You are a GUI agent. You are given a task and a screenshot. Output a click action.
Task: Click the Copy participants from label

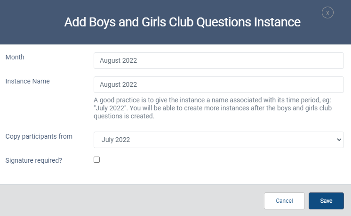39,136
